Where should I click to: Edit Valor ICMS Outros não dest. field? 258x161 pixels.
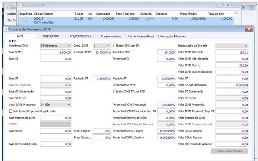point(232,72)
